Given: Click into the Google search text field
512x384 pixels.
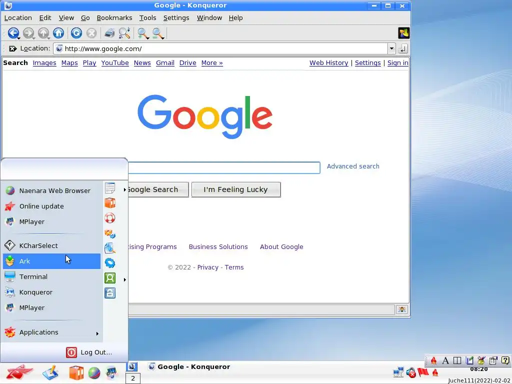Looking at the screenshot, I should (224, 168).
